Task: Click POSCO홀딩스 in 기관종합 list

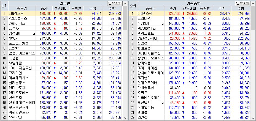Action: click(x=146, y=28)
